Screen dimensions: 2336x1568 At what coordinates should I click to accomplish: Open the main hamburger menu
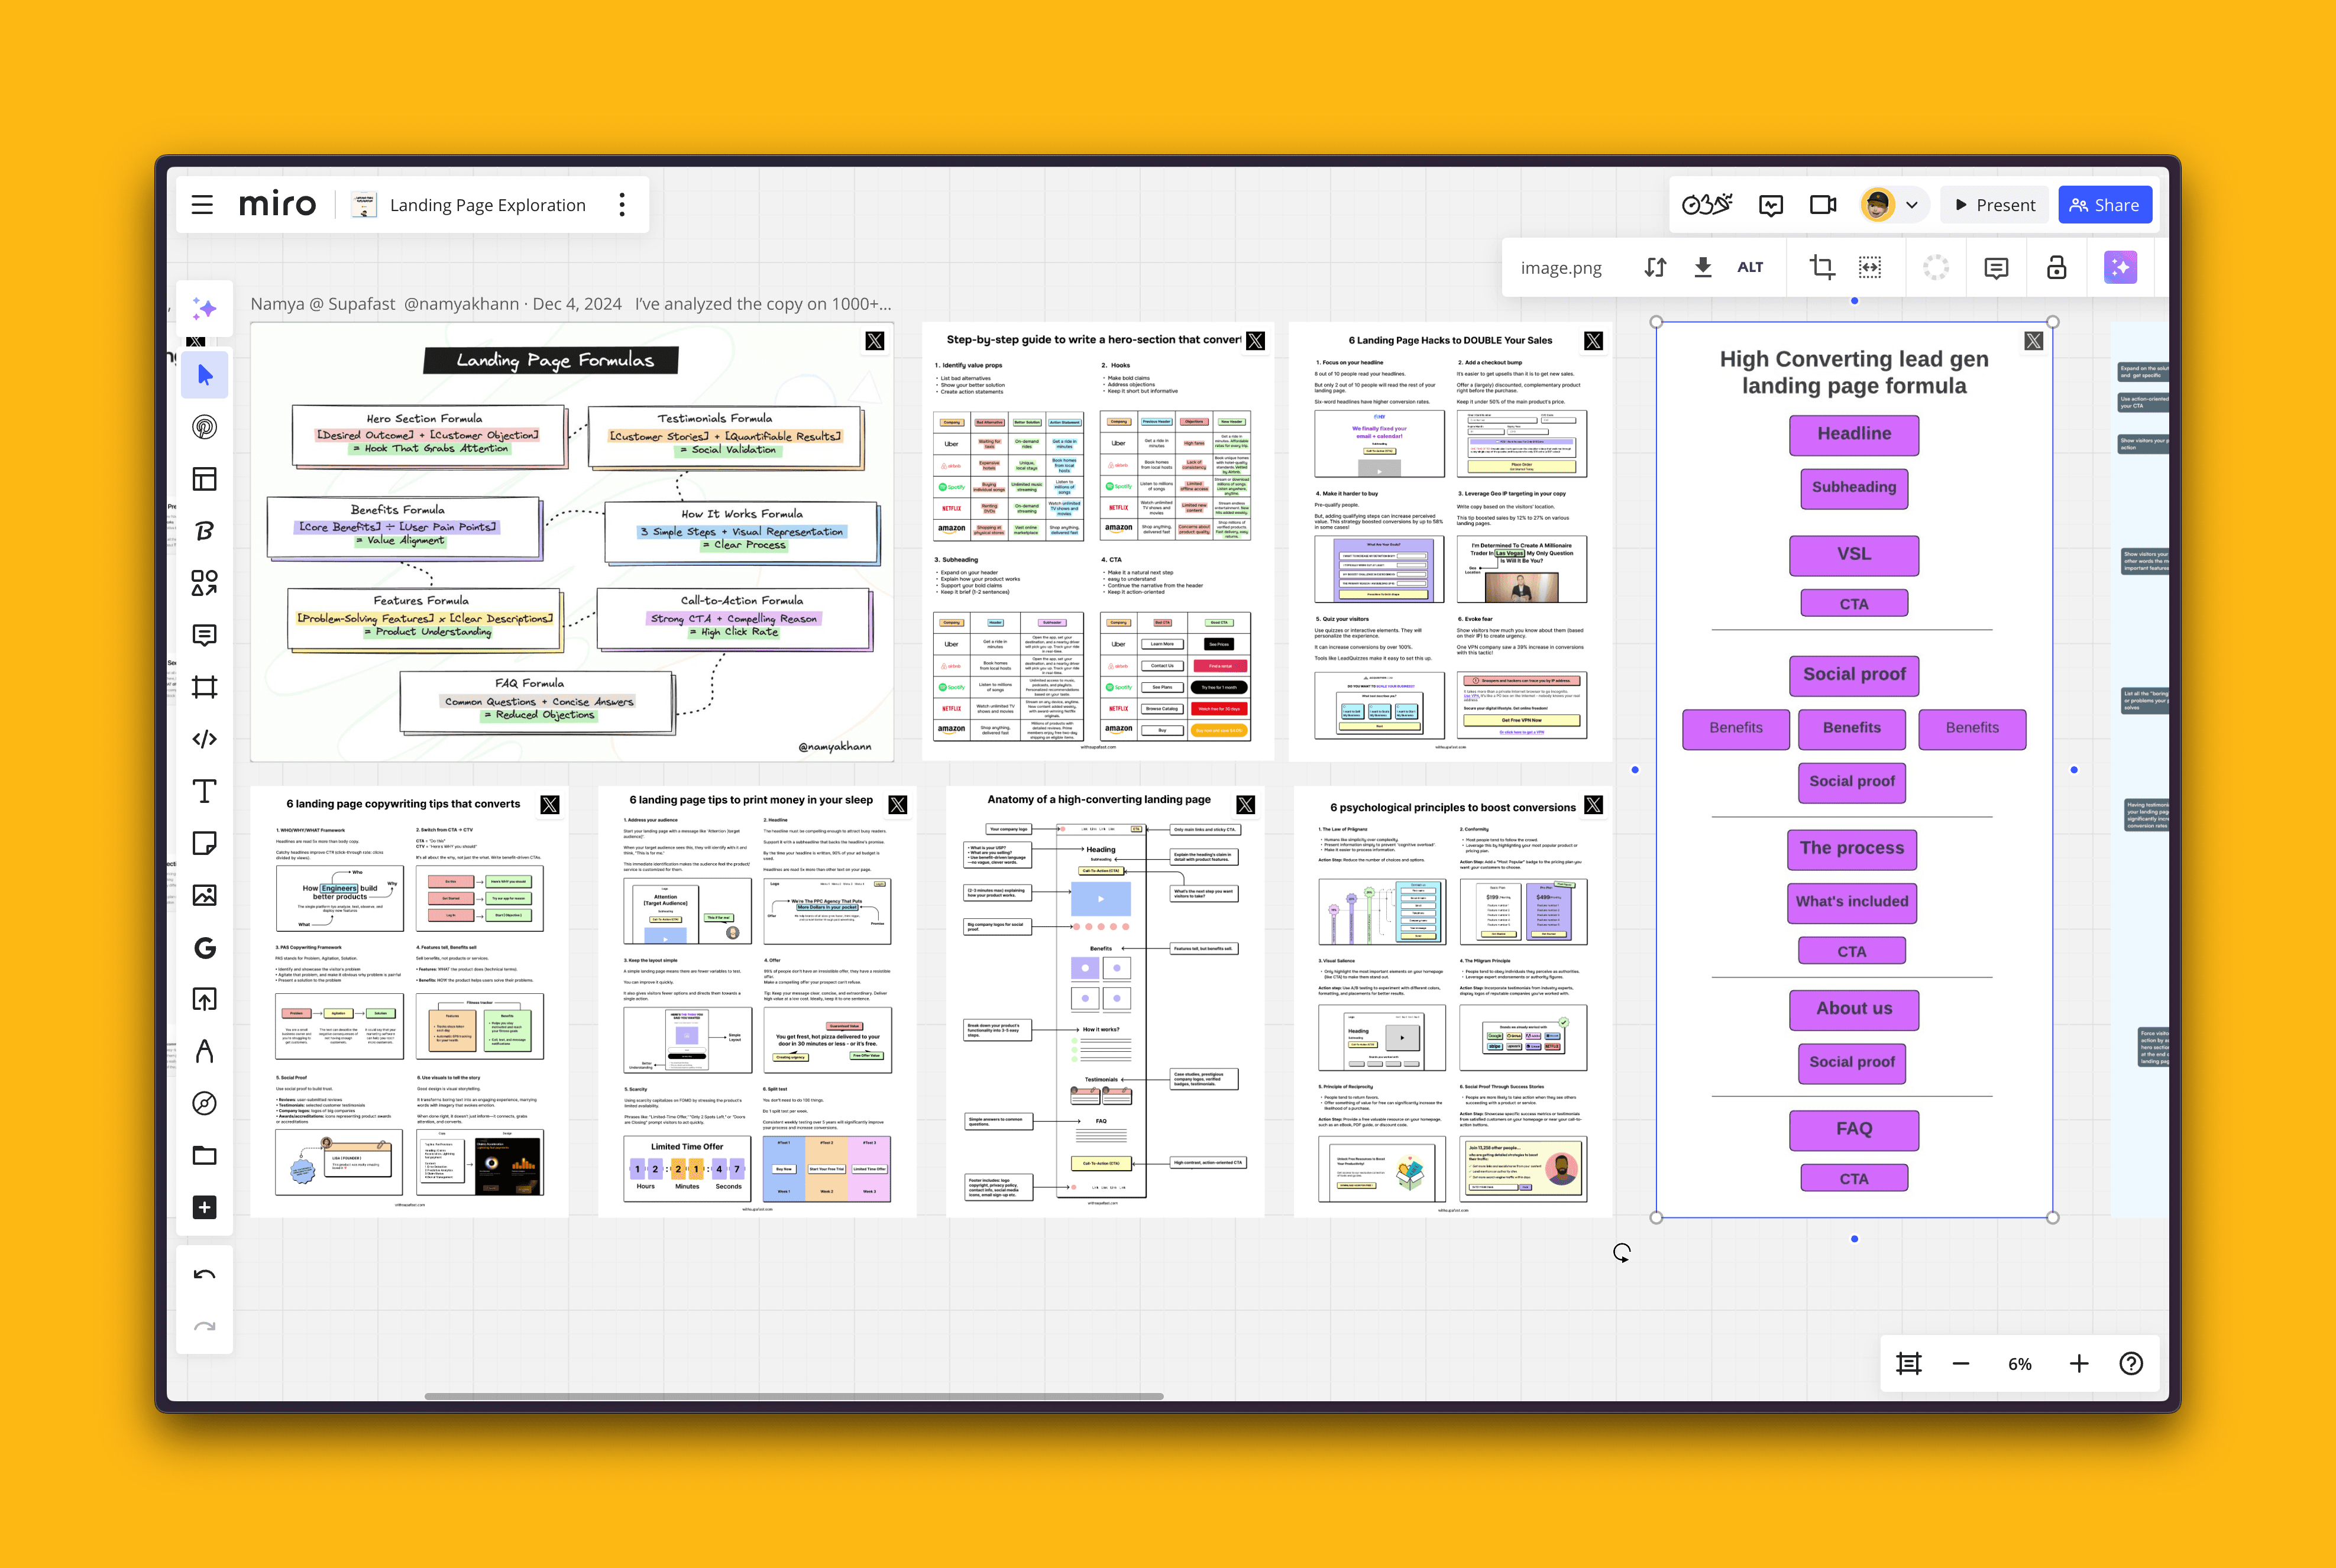pyautogui.click(x=202, y=205)
